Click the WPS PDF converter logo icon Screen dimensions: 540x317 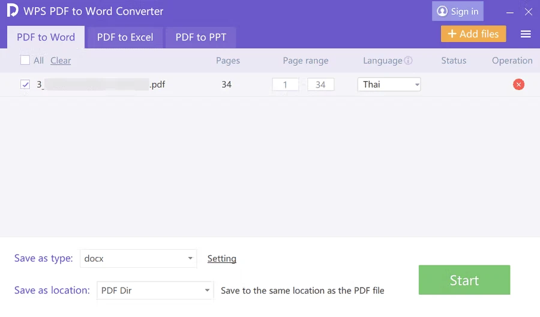[12, 11]
